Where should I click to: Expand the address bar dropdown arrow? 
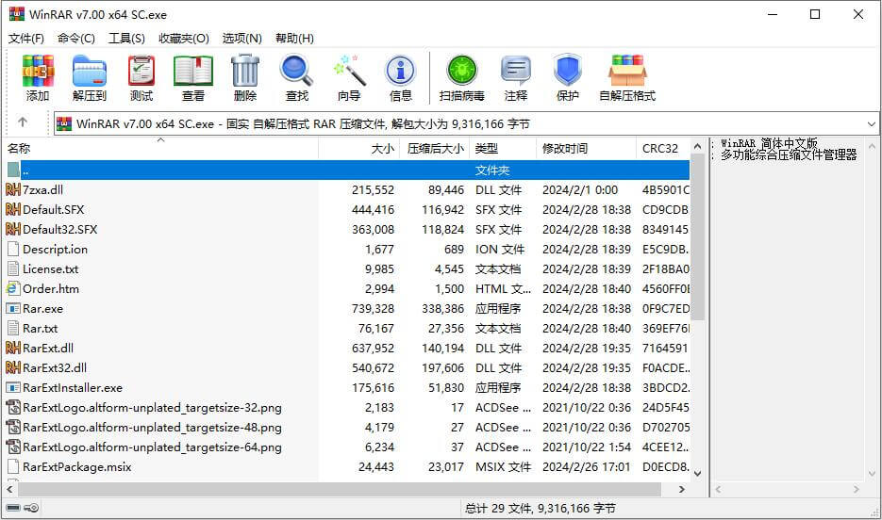click(x=872, y=124)
